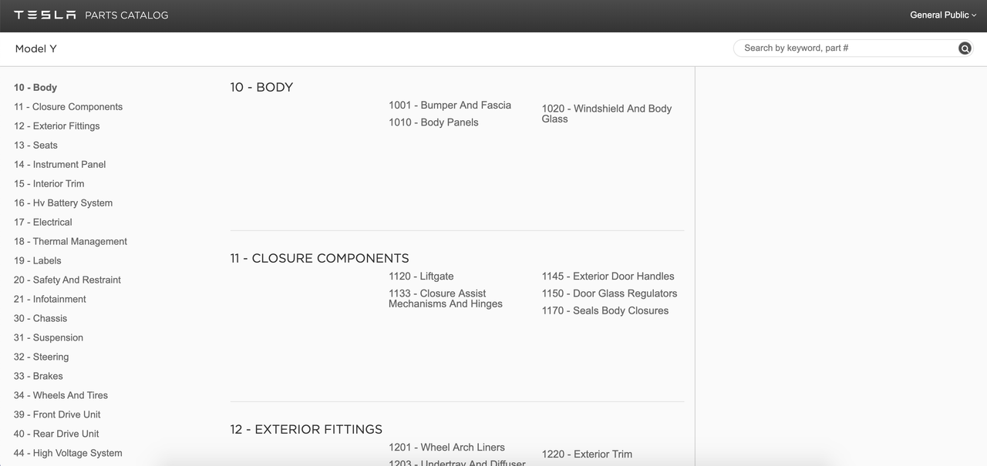987x466 pixels.
Task: Click the 11 - CLOSURE COMPONENTS section heading
Action: pos(319,259)
